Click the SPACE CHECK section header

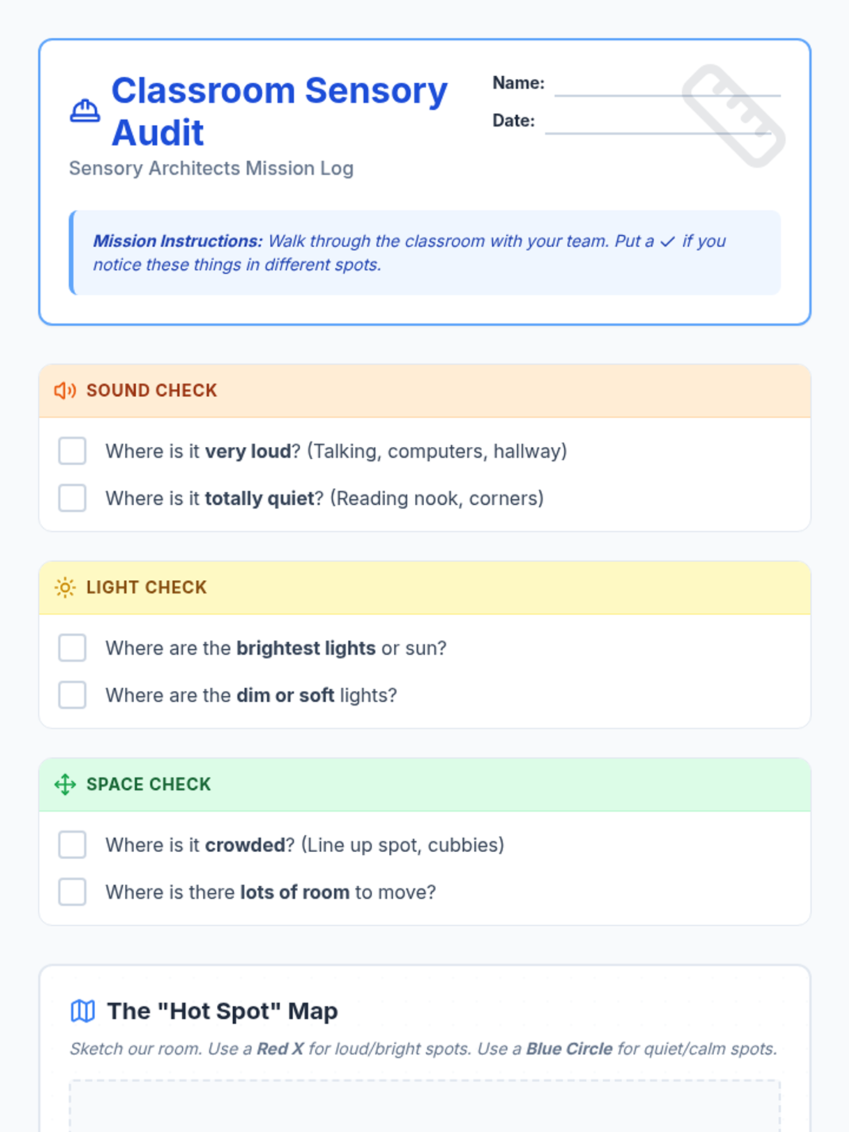149,784
